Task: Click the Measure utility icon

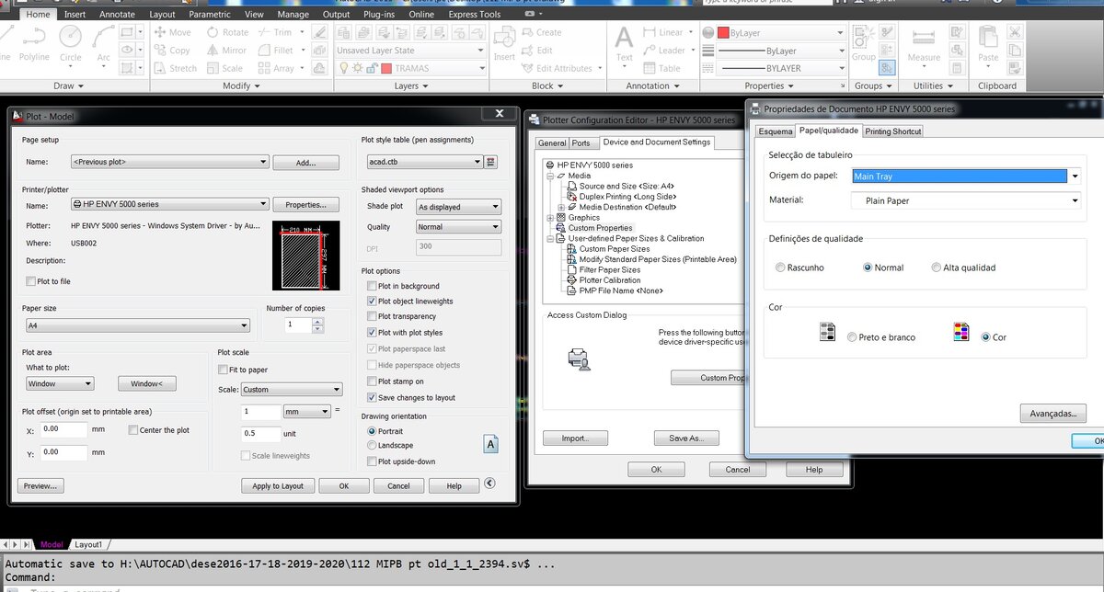Action: [x=924, y=44]
